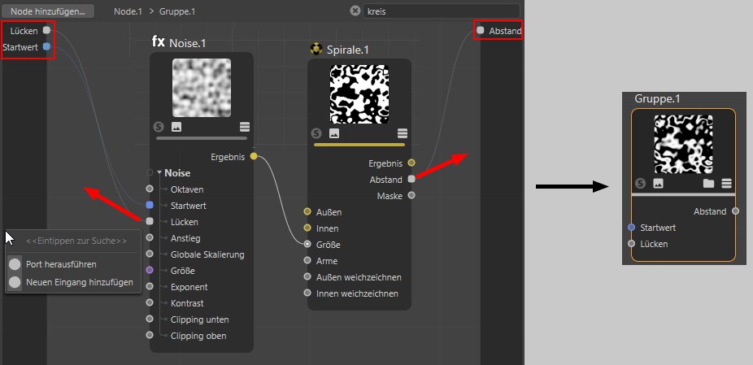
Task: Click the Startwert blue port on Noise.1
Action: click(x=150, y=205)
